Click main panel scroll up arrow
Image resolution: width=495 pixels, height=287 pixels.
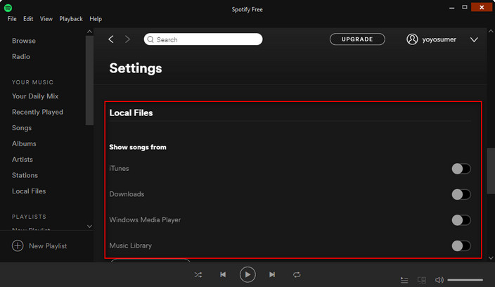[x=491, y=31]
